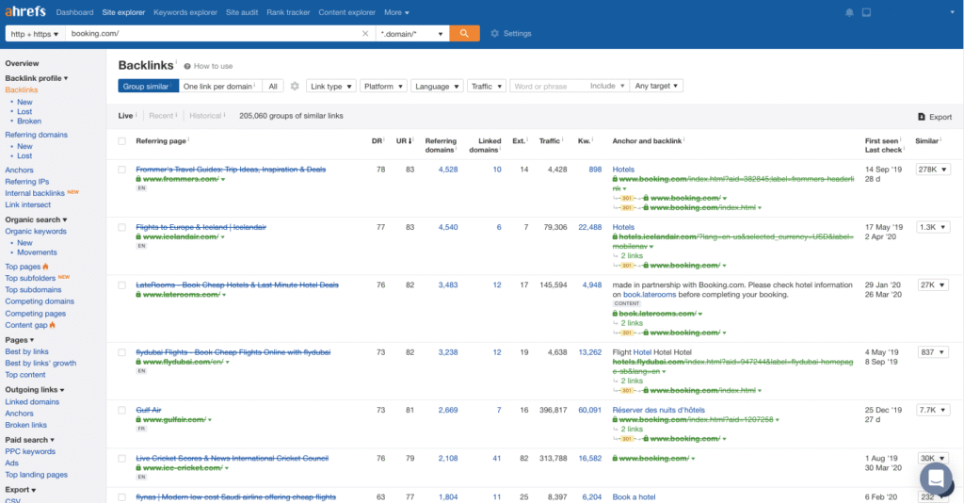Open Referring IPs in sidebar
This screenshot has width=964, height=503.
click(27, 182)
